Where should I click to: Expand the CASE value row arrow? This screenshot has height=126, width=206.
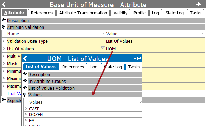[x=26, y=109]
